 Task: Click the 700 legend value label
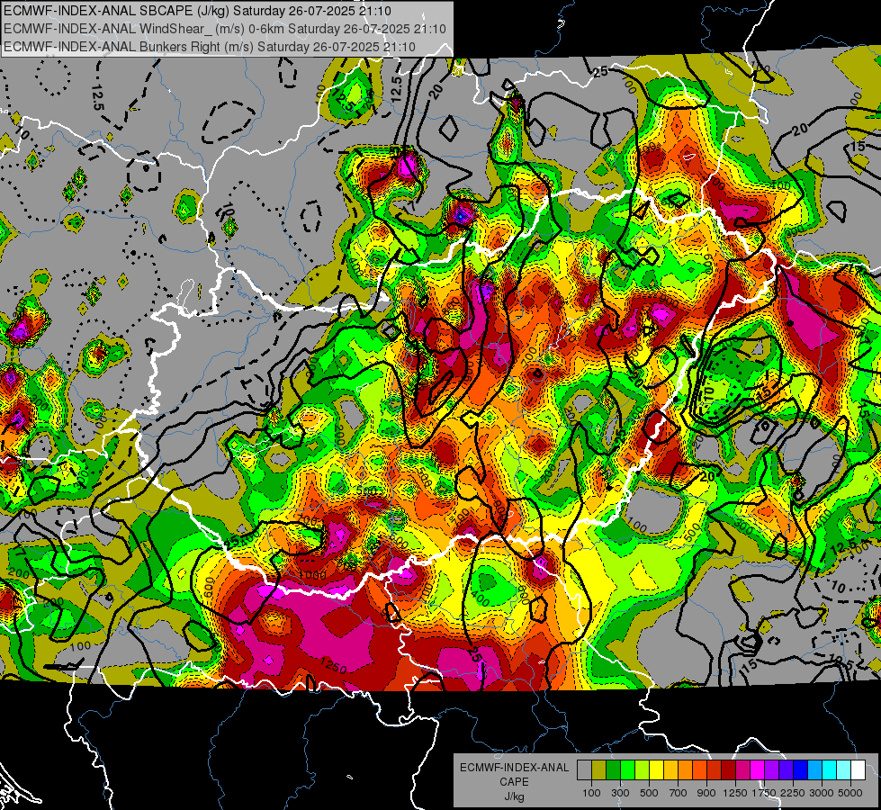coord(679,793)
